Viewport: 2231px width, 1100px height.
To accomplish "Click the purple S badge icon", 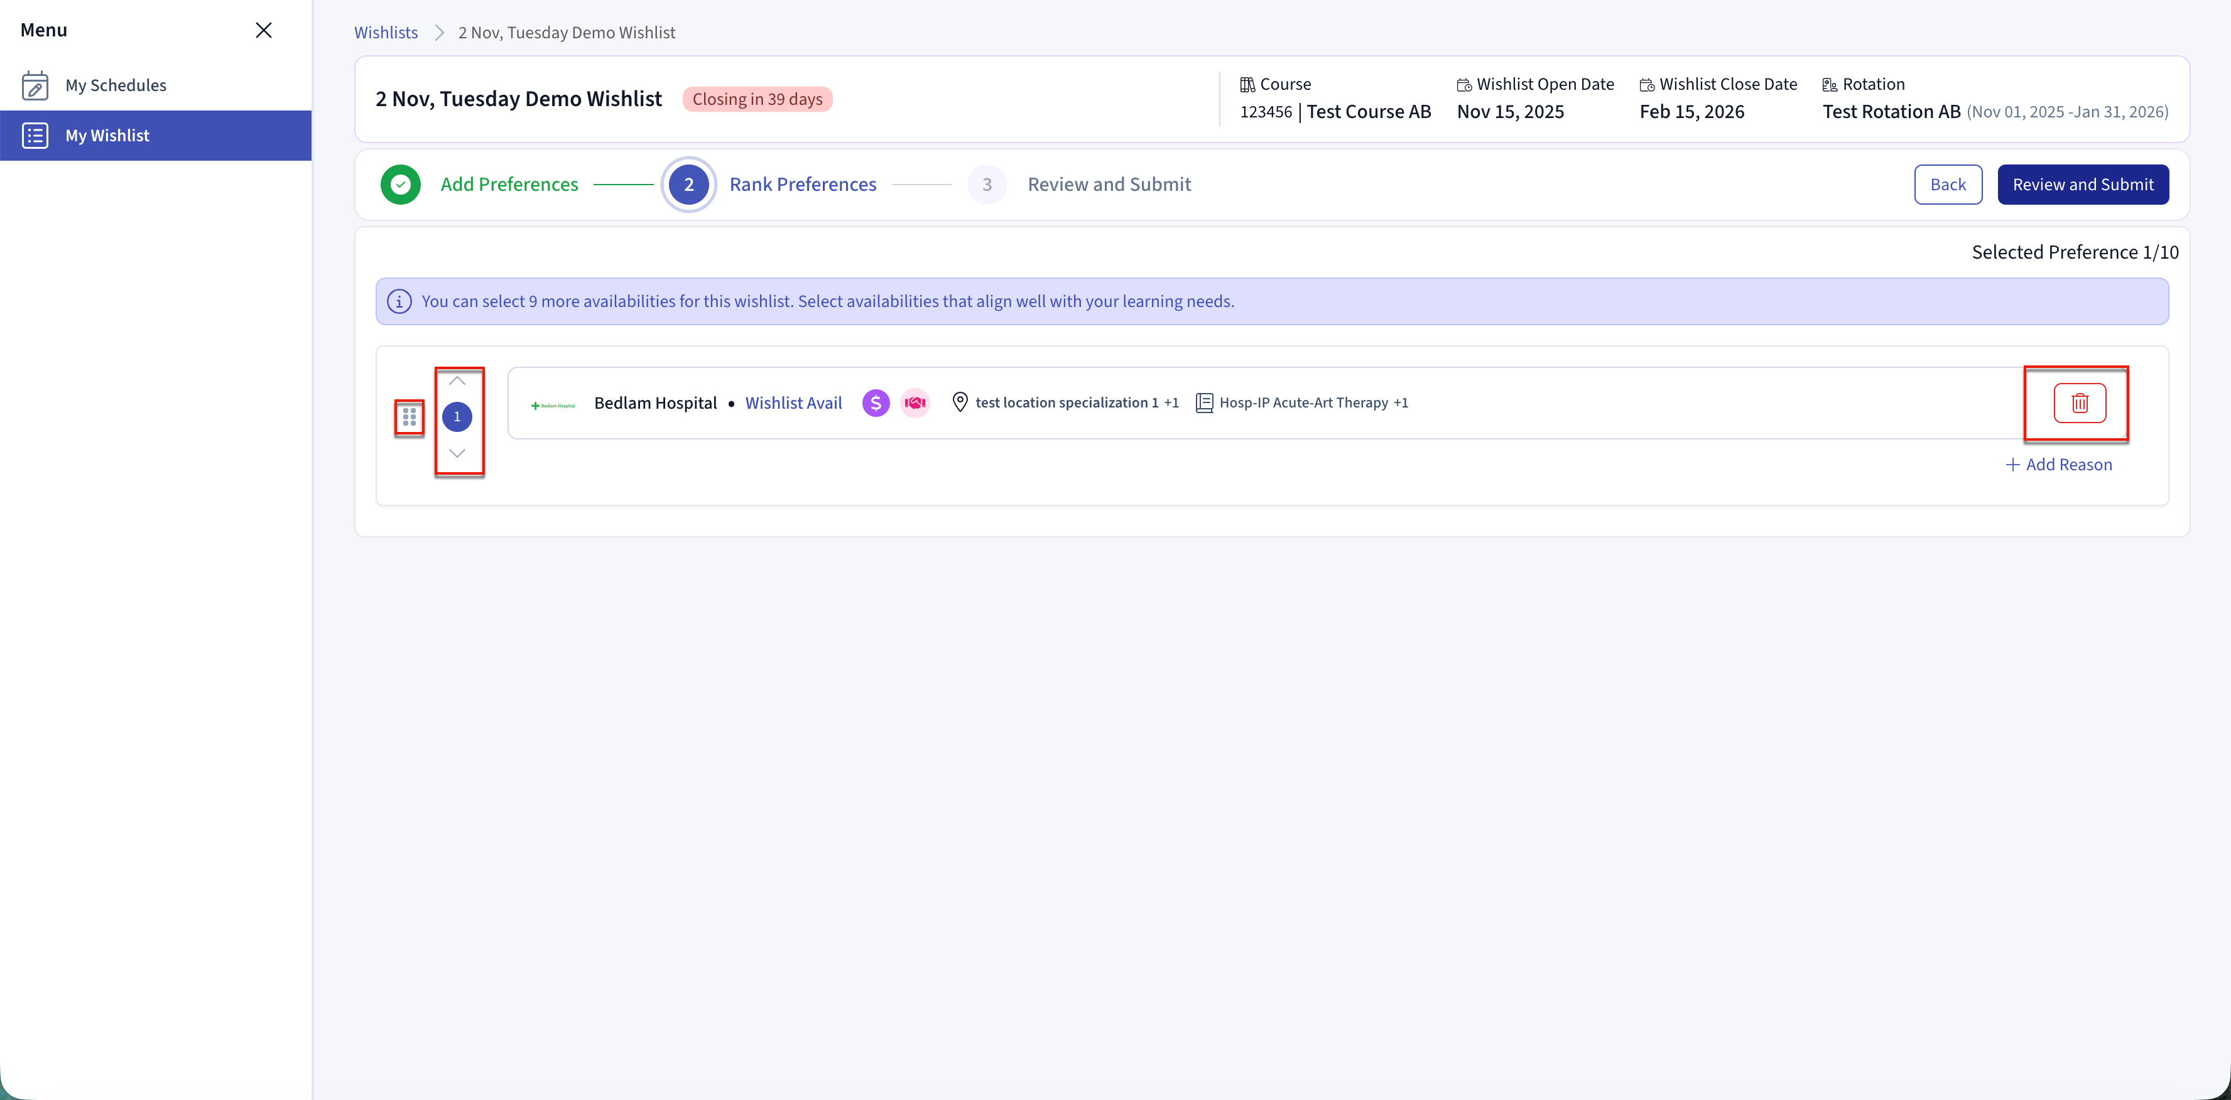I will click(x=876, y=403).
